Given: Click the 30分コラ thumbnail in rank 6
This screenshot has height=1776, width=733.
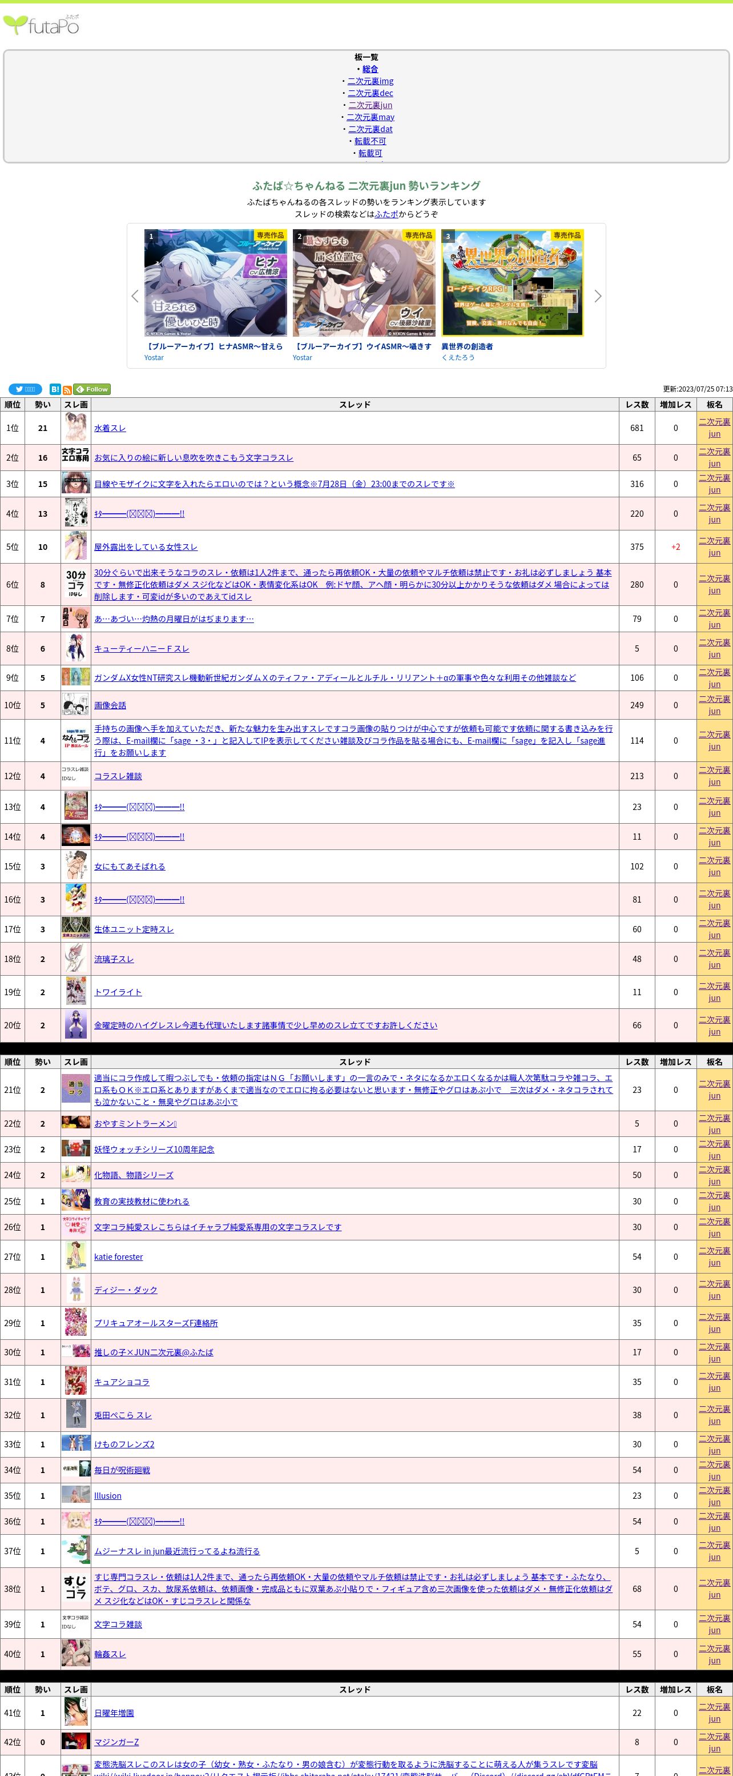Looking at the screenshot, I should pos(76,585).
